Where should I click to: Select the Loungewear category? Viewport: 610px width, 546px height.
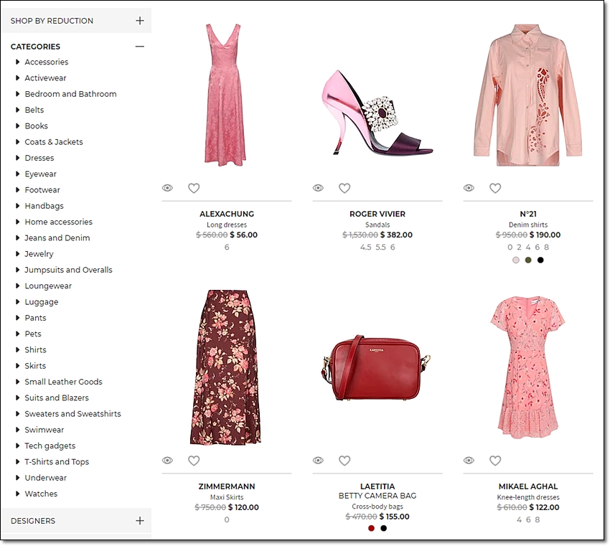(x=48, y=286)
